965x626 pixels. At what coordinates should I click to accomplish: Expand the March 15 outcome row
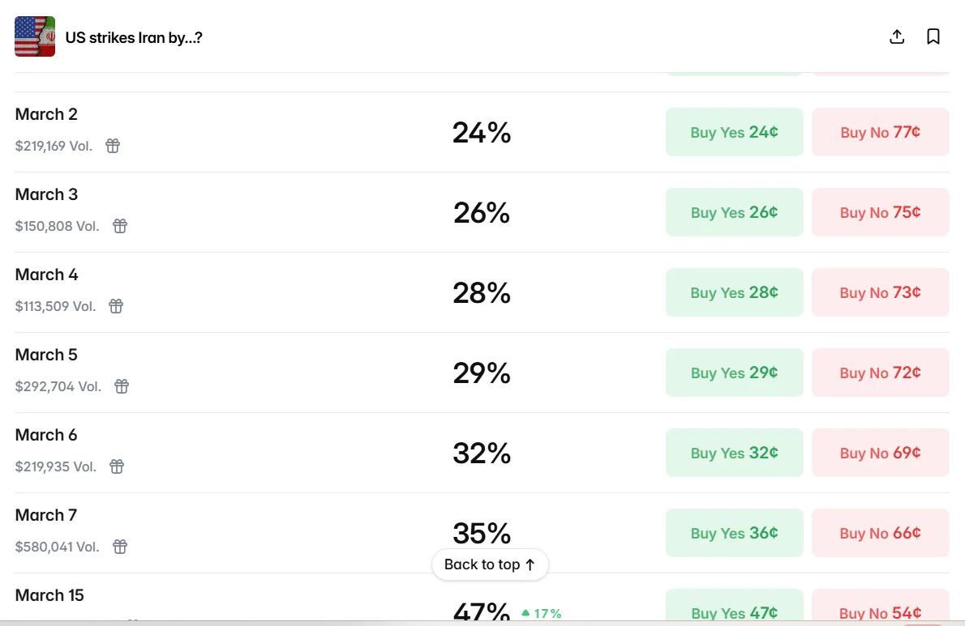[243, 601]
